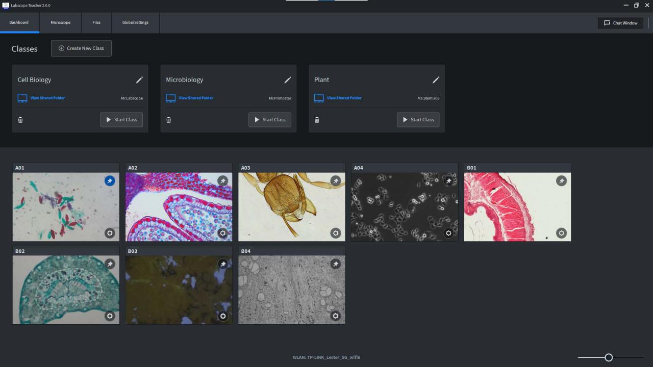This screenshot has width=653, height=367.
Task: Switch to the Files tab
Action: pyautogui.click(x=96, y=22)
